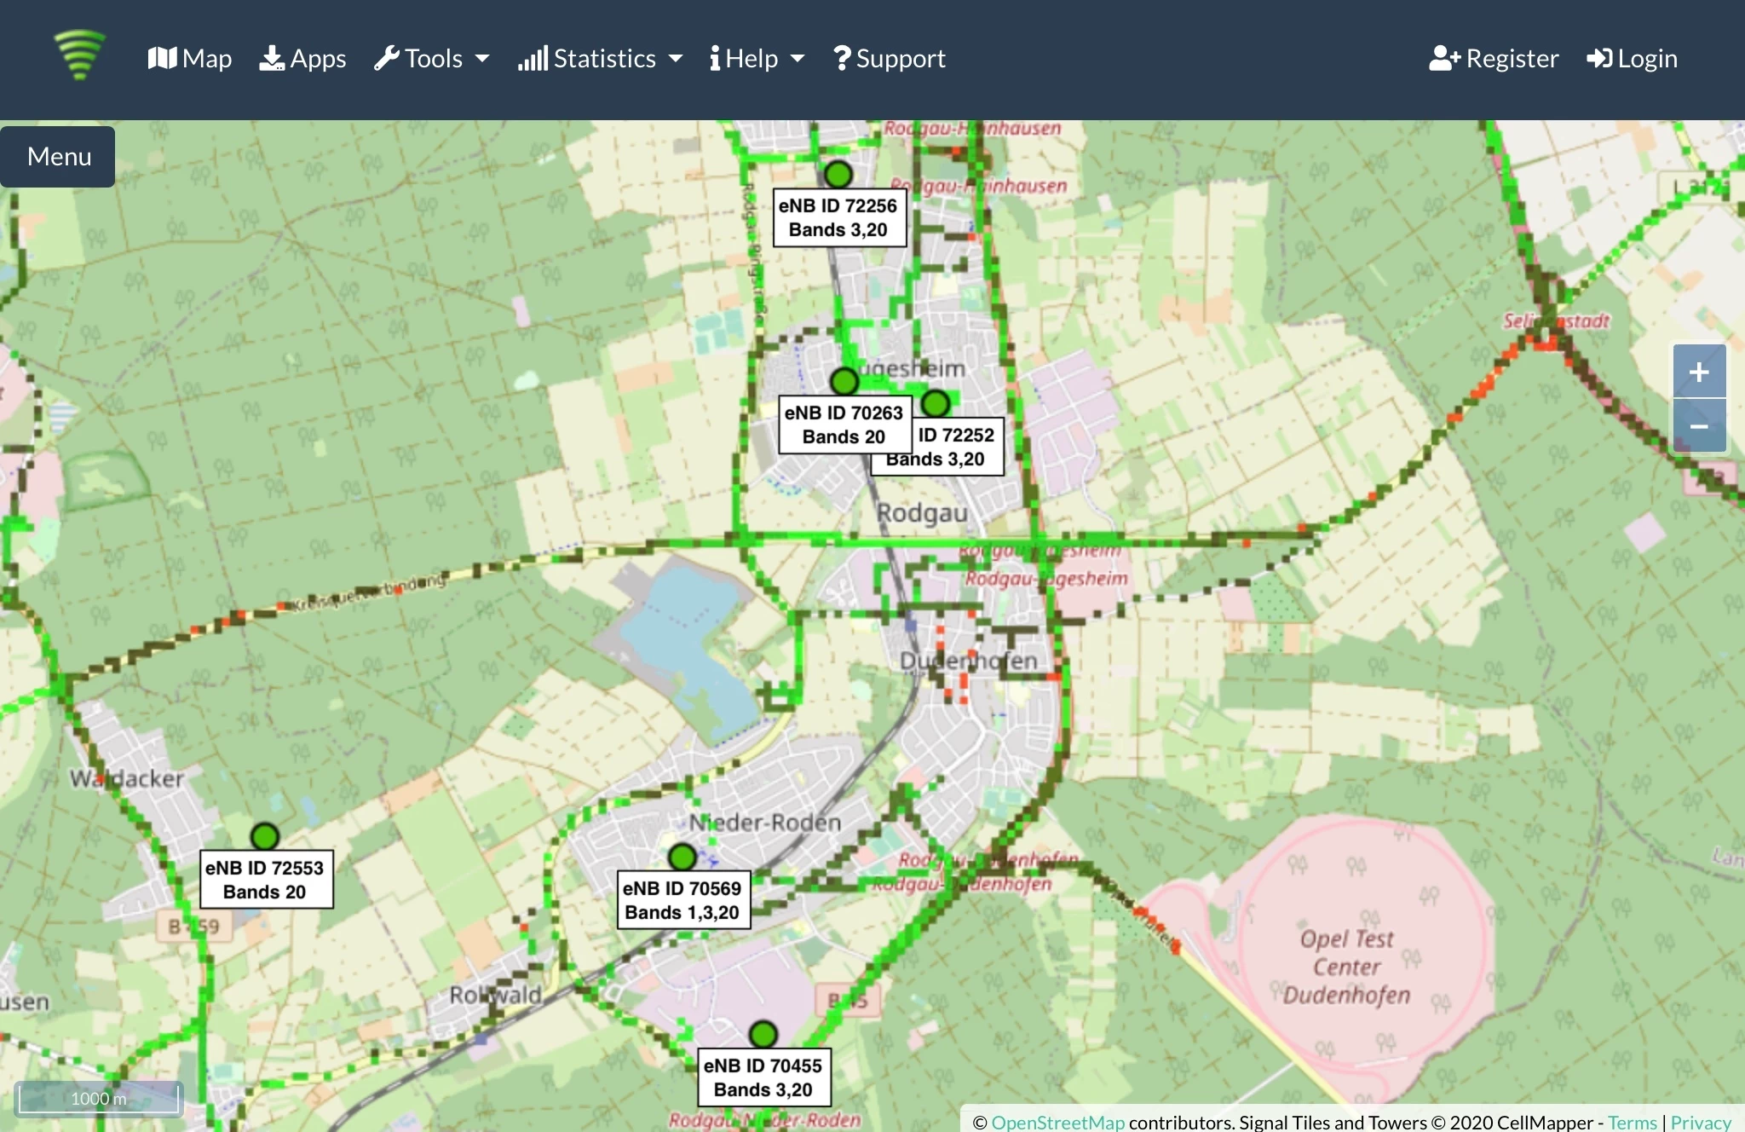Click the Login button
The height and width of the screenshot is (1132, 1745).
point(1633,59)
